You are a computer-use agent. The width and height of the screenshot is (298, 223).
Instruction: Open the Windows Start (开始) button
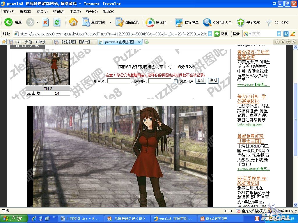[x=14, y=218]
